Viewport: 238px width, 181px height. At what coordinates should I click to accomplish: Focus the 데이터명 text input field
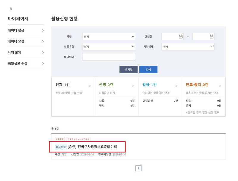click(x=109, y=57)
